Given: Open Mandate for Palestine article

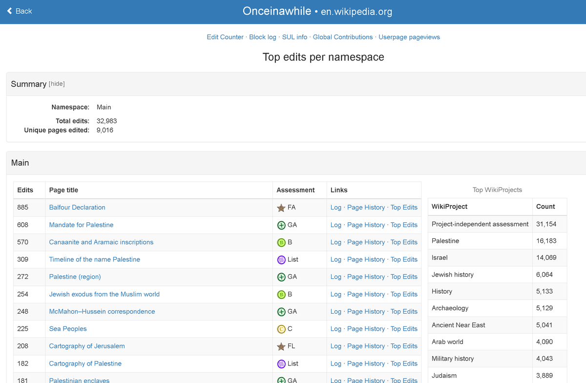Looking at the screenshot, I should point(81,225).
